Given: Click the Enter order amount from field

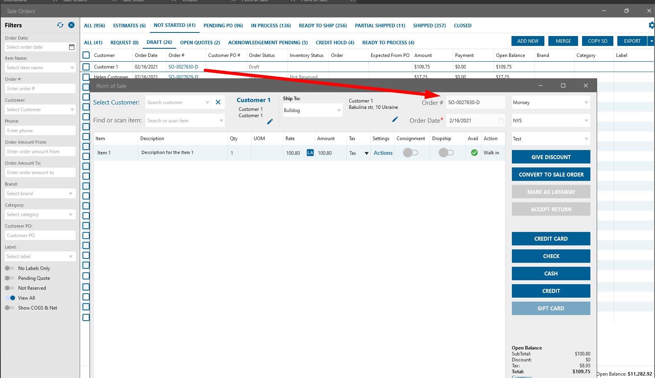Looking at the screenshot, I should (40, 152).
